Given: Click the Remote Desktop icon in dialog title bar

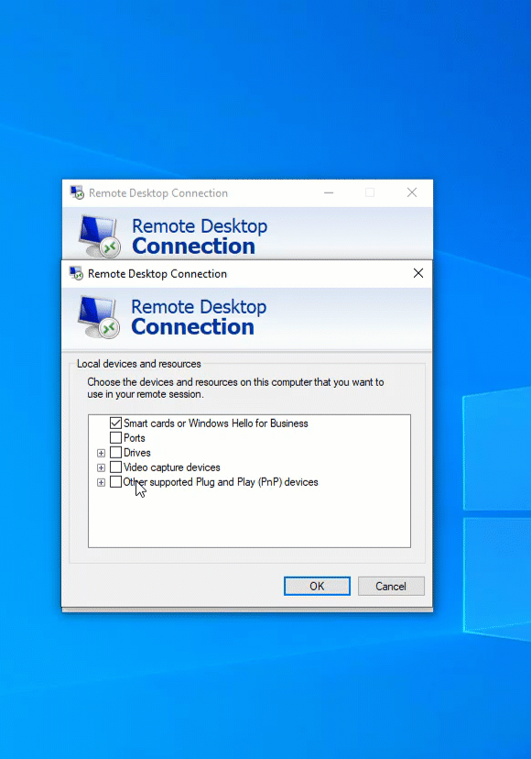Looking at the screenshot, I should (x=76, y=273).
